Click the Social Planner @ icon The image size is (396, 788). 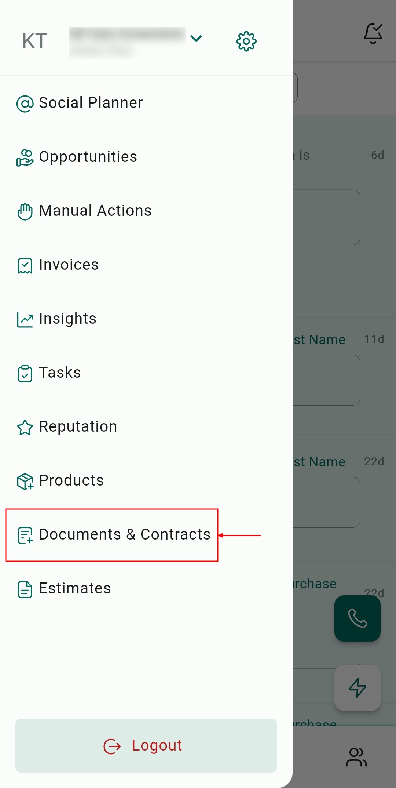pos(25,104)
